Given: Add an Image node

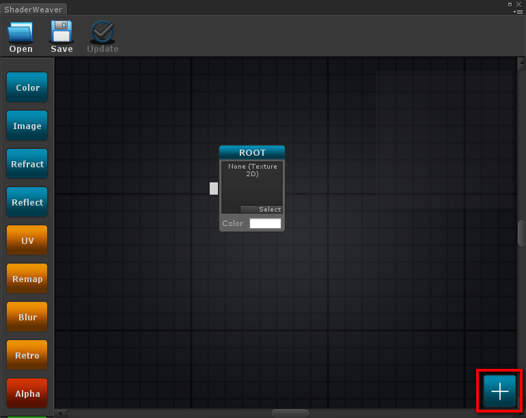Looking at the screenshot, I should pyautogui.click(x=27, y=126).
